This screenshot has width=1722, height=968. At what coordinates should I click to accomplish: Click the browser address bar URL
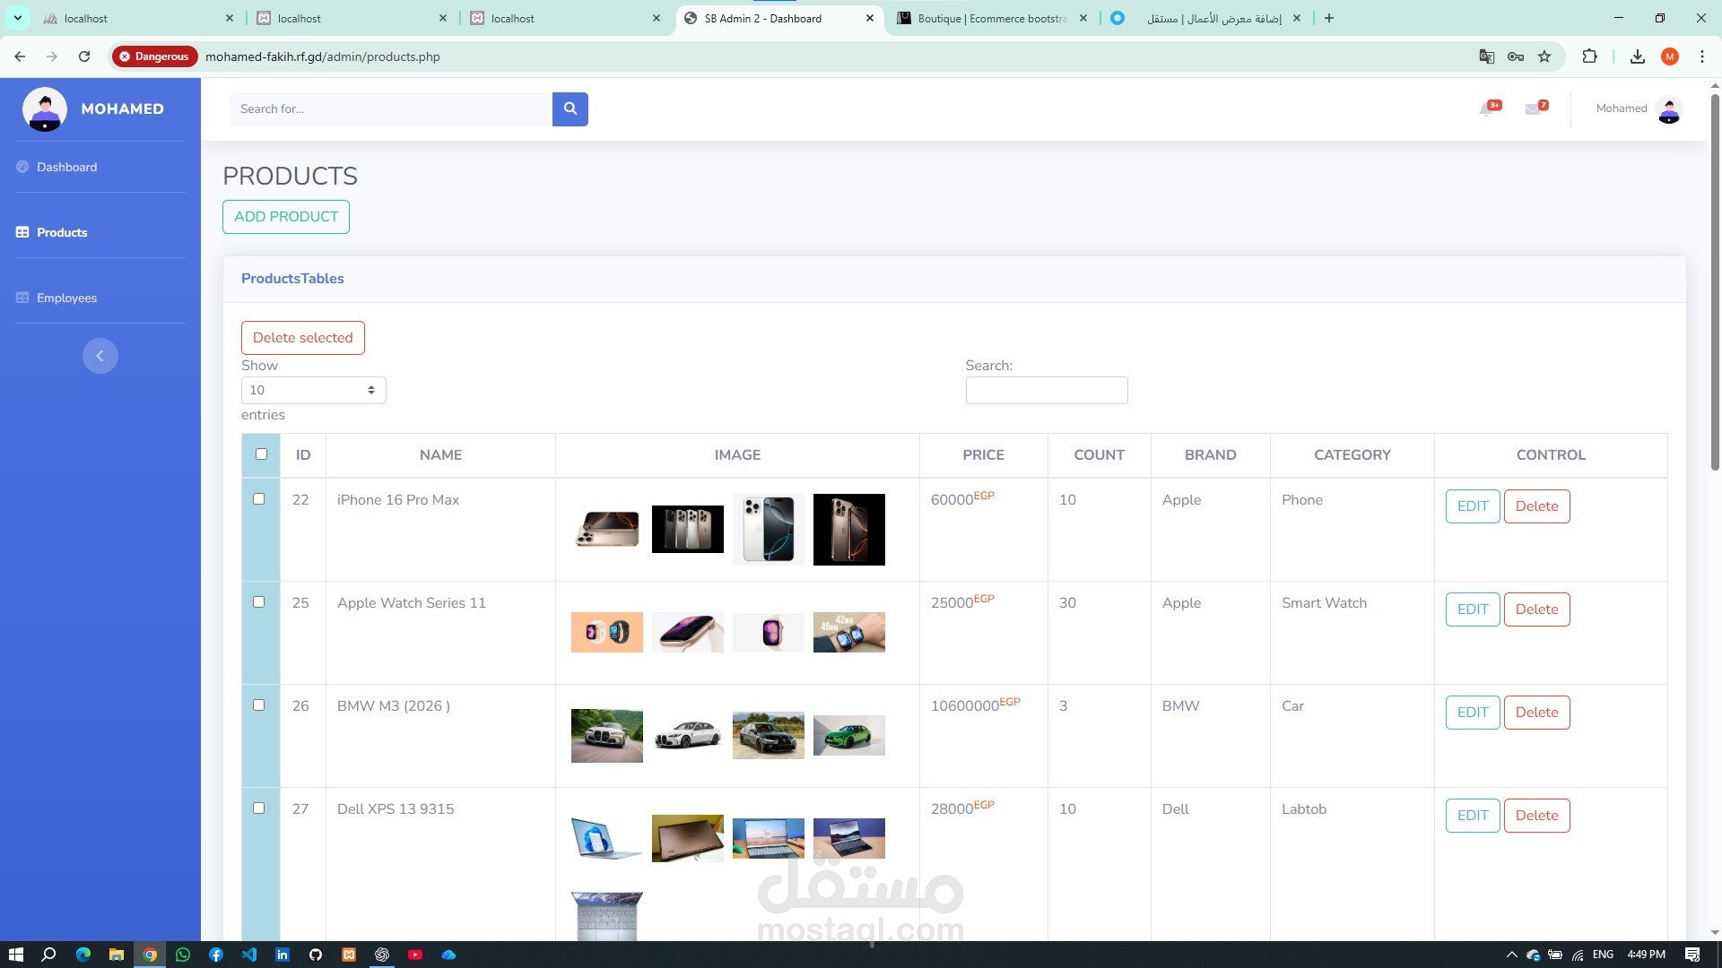[x=323, y=56]
